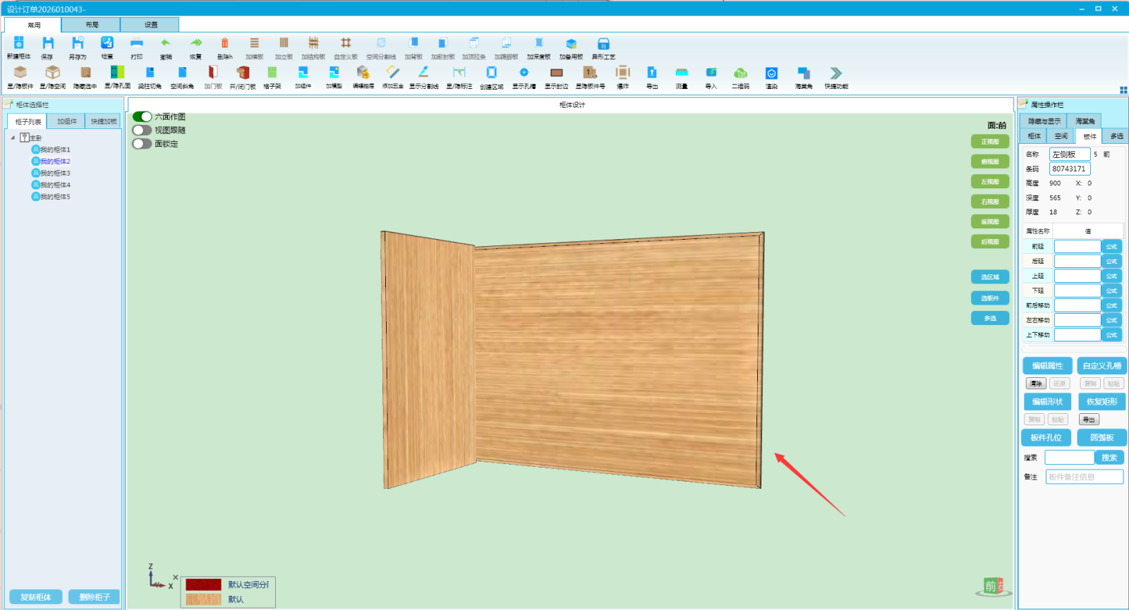Screen dimensions: 1129x610
Task: Toggle 开/闭门板 door open-close icon
Action: click(242, 73)
